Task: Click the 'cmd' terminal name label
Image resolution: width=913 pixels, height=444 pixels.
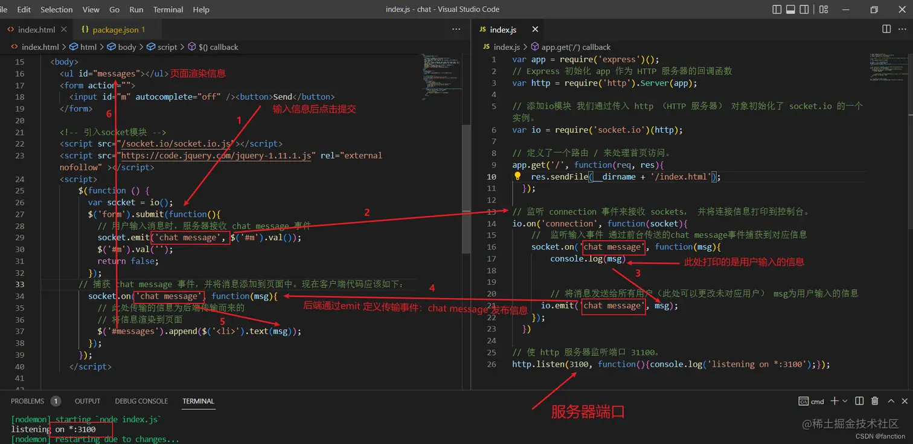Action: pyautogui.click(x=818, y=401)
